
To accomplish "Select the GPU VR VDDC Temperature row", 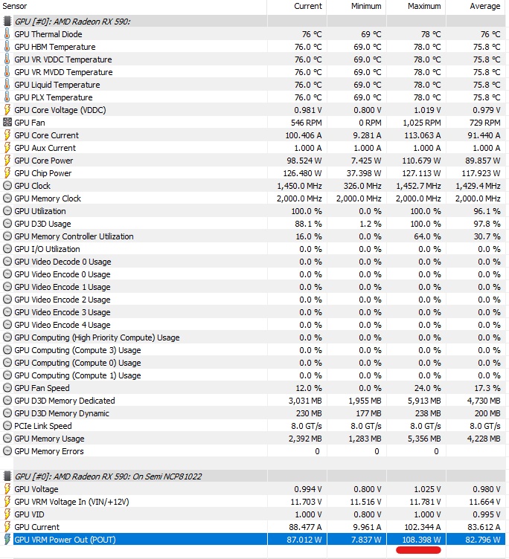I will 254,59.
